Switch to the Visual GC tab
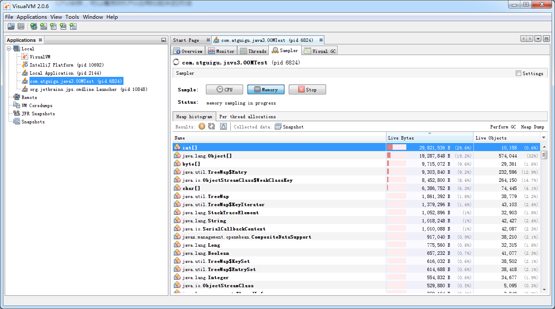The image size is (555, 309). point(320,51)
